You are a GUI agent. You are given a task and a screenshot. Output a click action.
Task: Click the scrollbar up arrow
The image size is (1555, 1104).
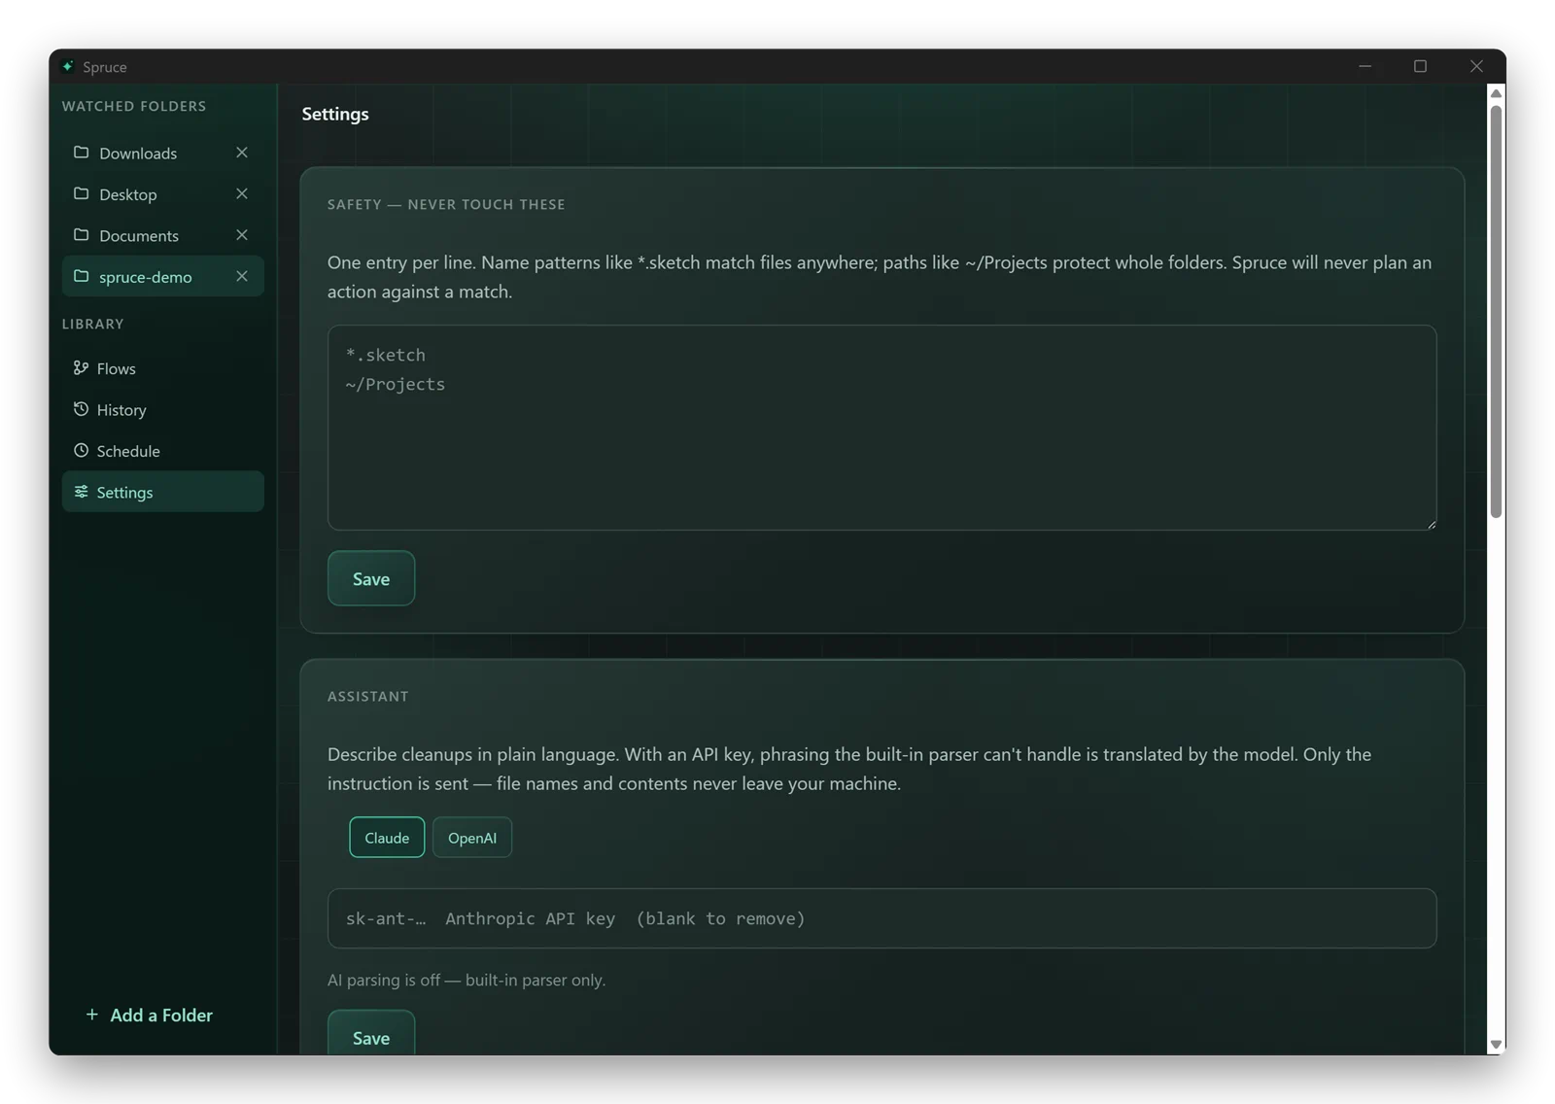coord(1497,93)
